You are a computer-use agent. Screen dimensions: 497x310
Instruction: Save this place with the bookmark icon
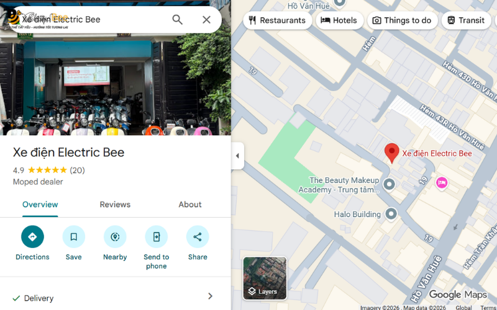(x=73, y=237)
